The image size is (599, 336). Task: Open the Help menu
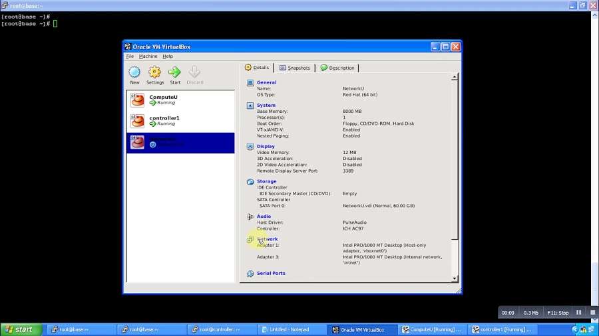pos(167,56)
